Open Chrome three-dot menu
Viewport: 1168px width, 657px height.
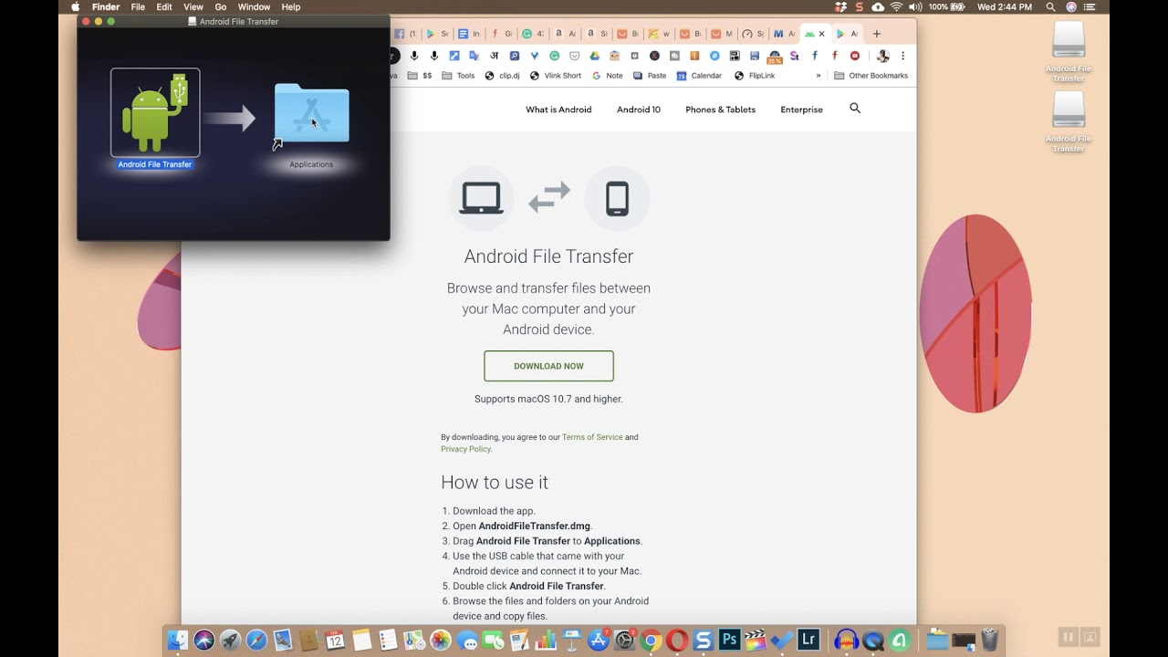902,56
